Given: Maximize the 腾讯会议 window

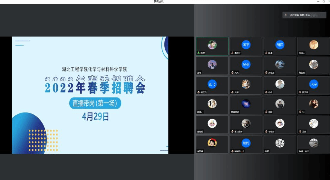Looking at the screenshot, I should tap(323, 2).
